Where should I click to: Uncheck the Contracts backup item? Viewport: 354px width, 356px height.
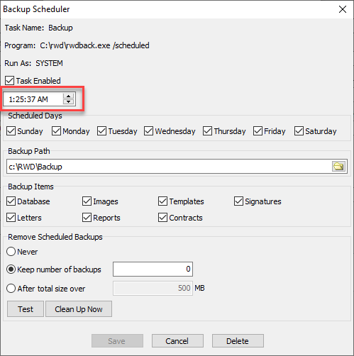coord(162,218)
